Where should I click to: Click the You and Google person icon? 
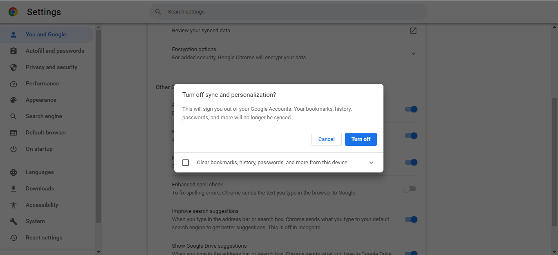click(x=13, y=35)
